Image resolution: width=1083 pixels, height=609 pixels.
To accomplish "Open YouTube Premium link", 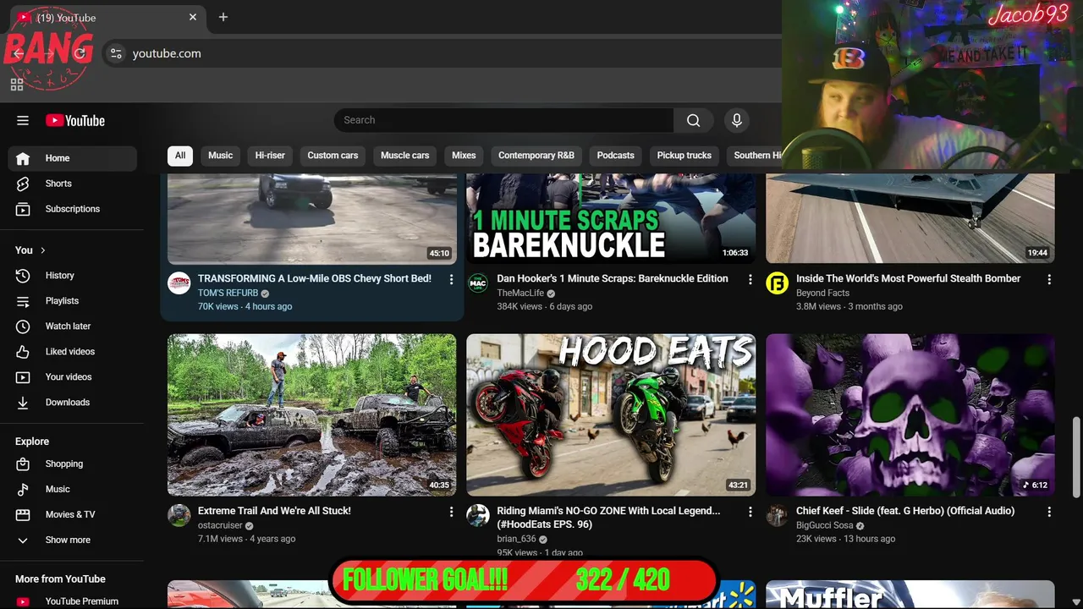I will 72,601.
